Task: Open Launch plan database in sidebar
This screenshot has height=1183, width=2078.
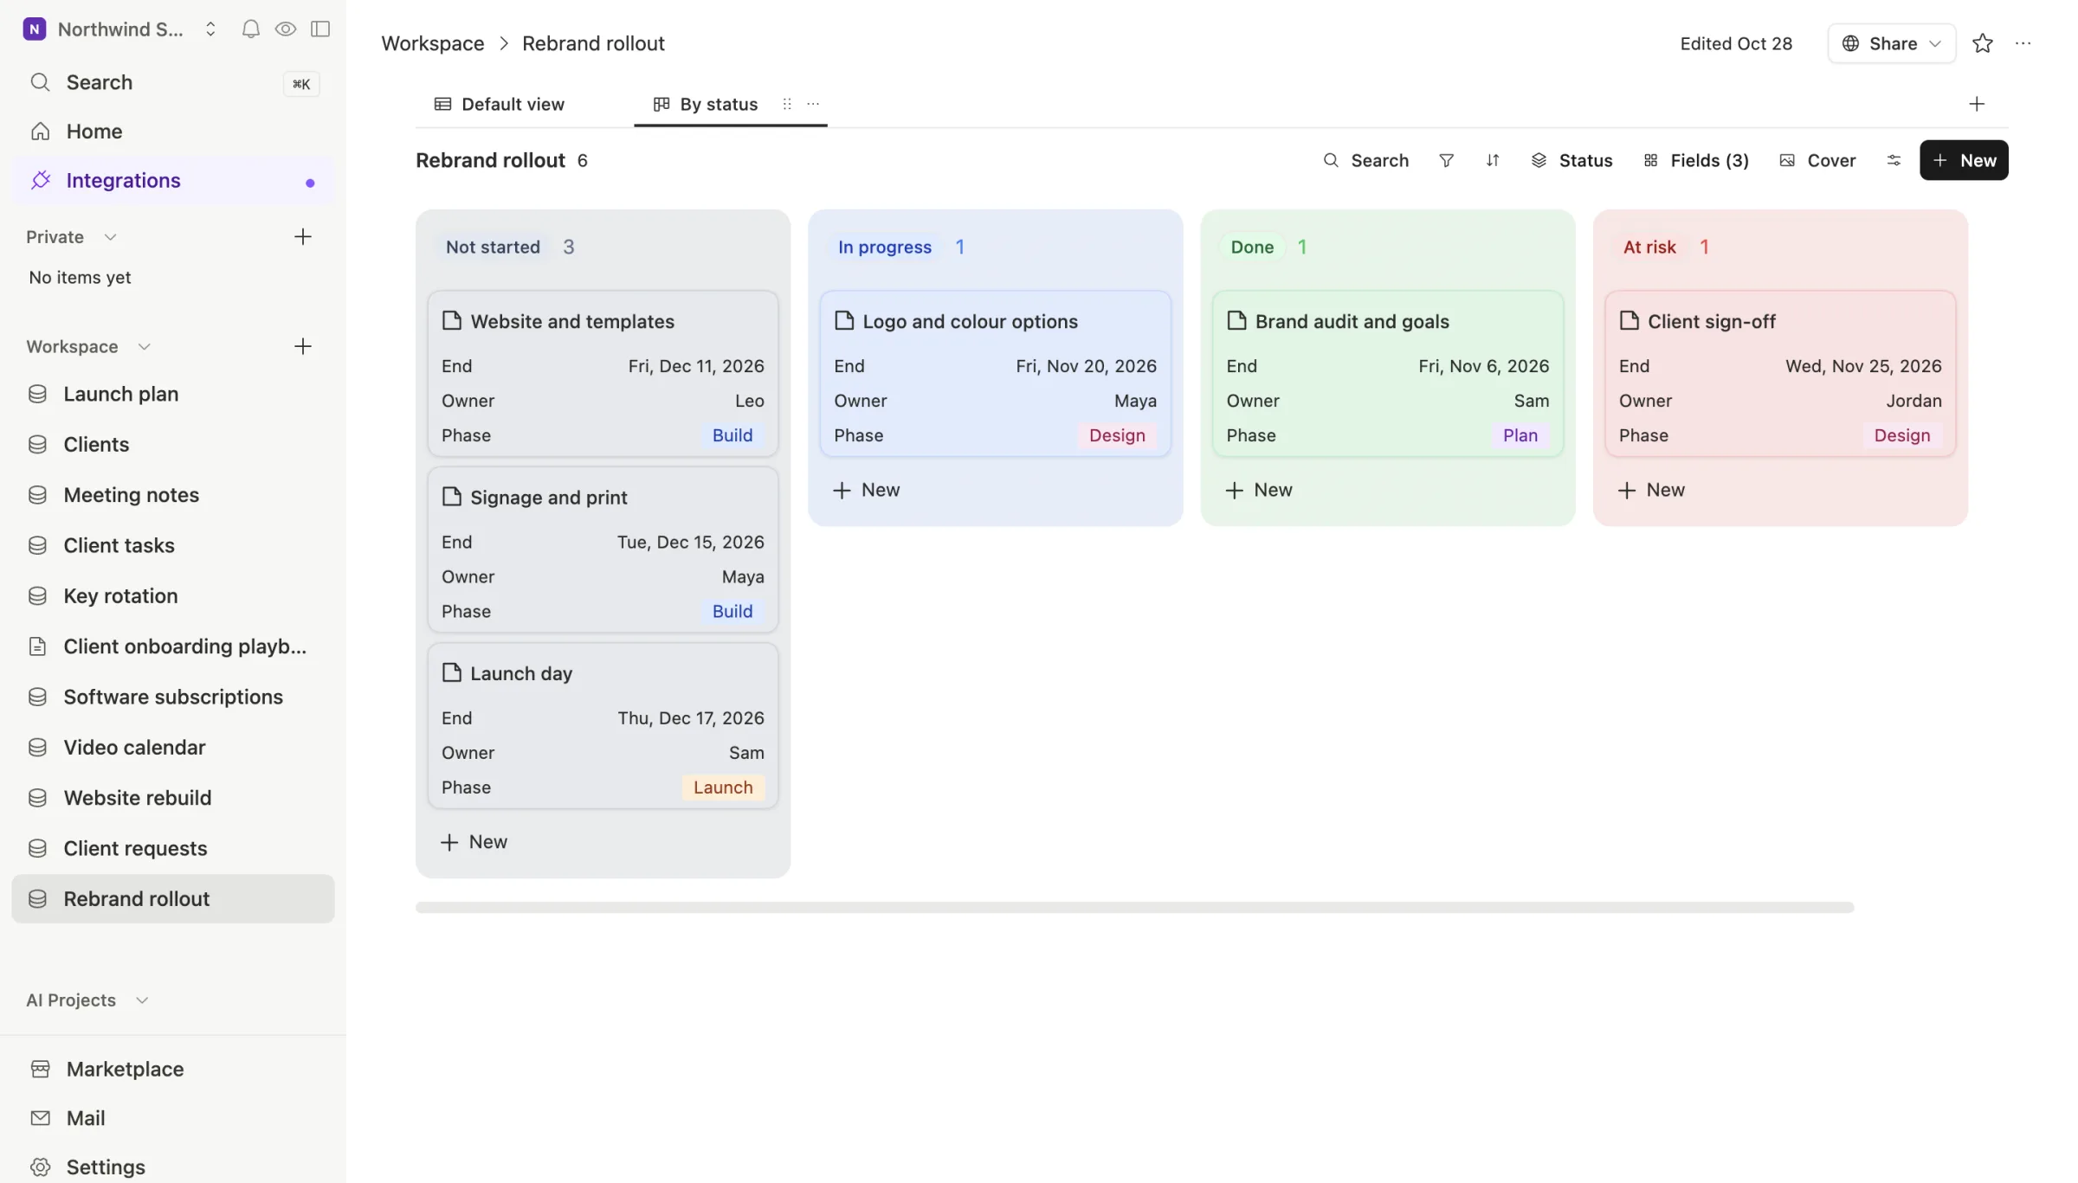Action: coord(173,395)
